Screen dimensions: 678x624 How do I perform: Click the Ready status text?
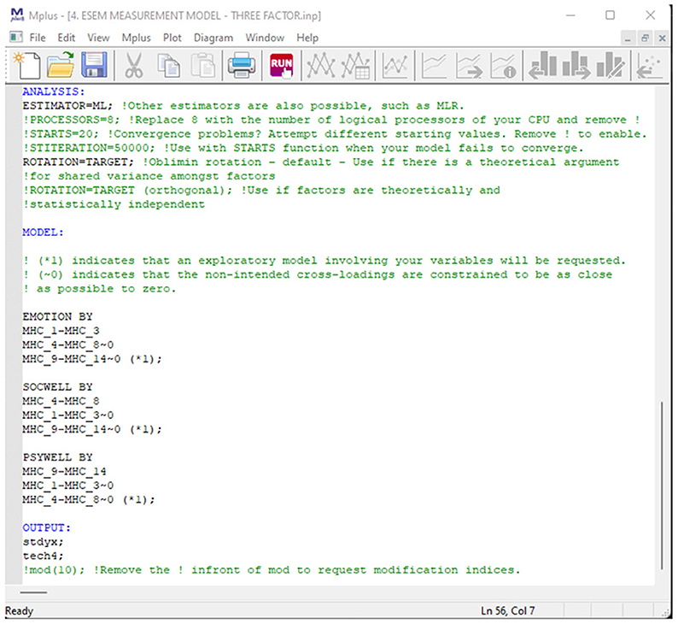19,611
